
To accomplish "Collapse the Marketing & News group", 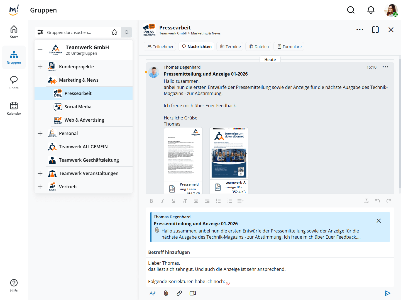I will (x=40, y=80).
